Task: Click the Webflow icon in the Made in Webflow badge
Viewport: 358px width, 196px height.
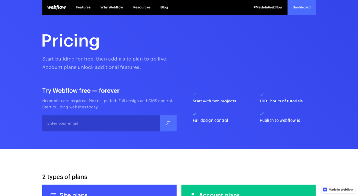Action: click(x=325, y=190)
